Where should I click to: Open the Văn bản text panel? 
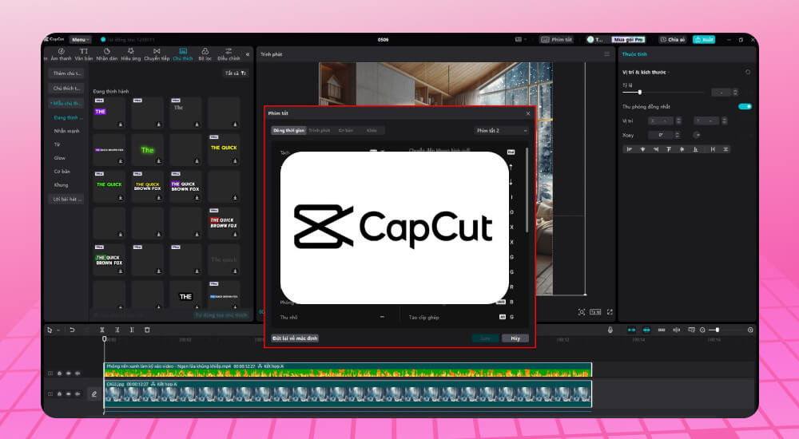84,54
